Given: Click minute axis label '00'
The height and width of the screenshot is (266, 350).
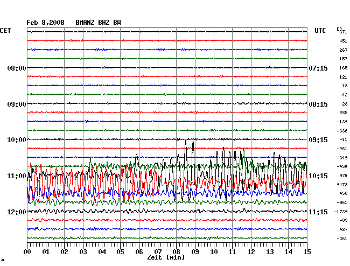Looking at the screenshot, I should pyautogui.click(x=27, y=252).
